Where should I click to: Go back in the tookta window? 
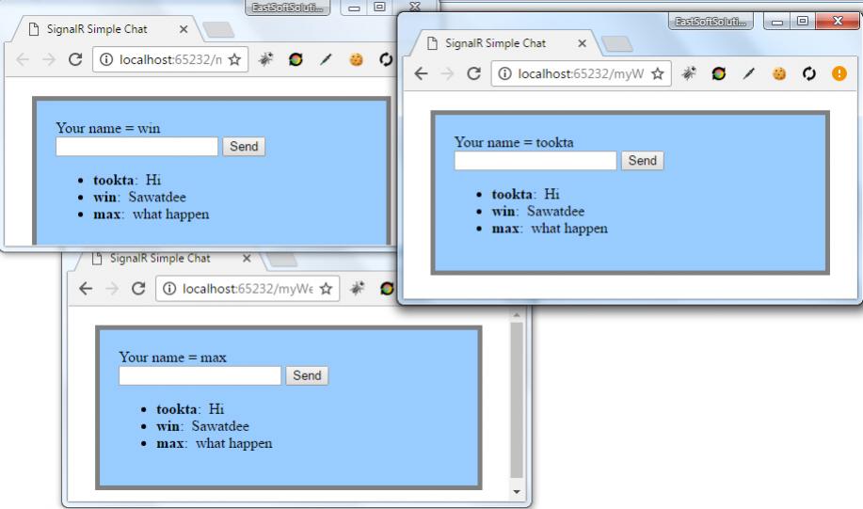[x=421, y=73]
